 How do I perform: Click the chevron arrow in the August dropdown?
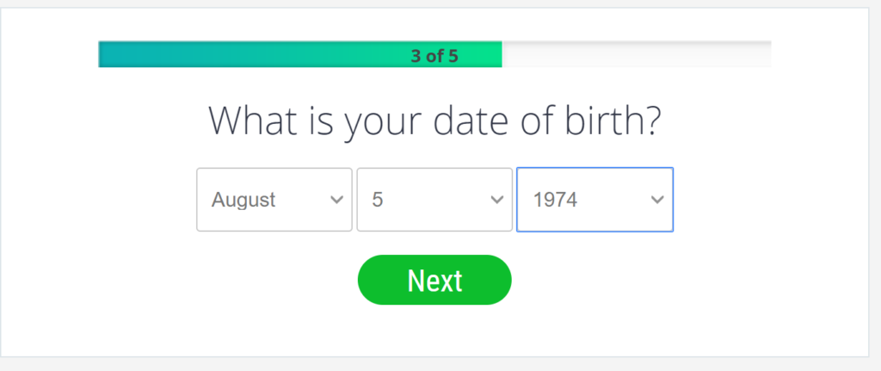[336, 200]
